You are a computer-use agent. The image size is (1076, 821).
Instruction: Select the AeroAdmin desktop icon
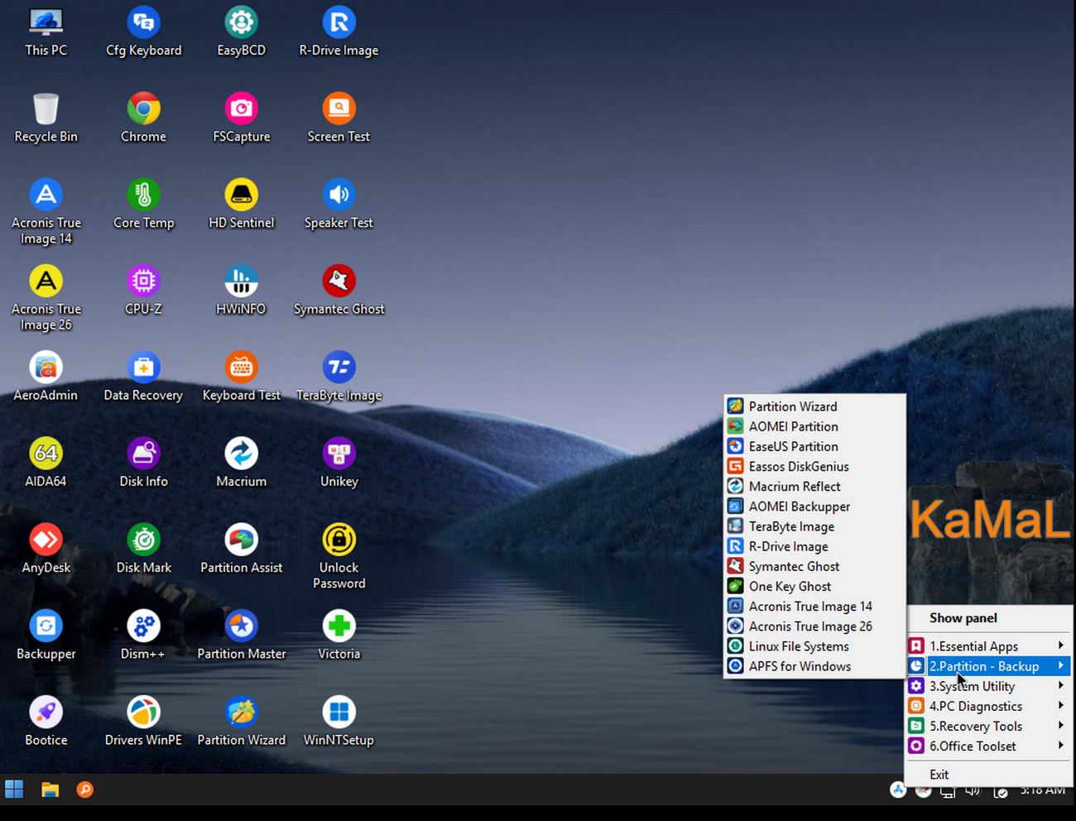tap(46, 377)
